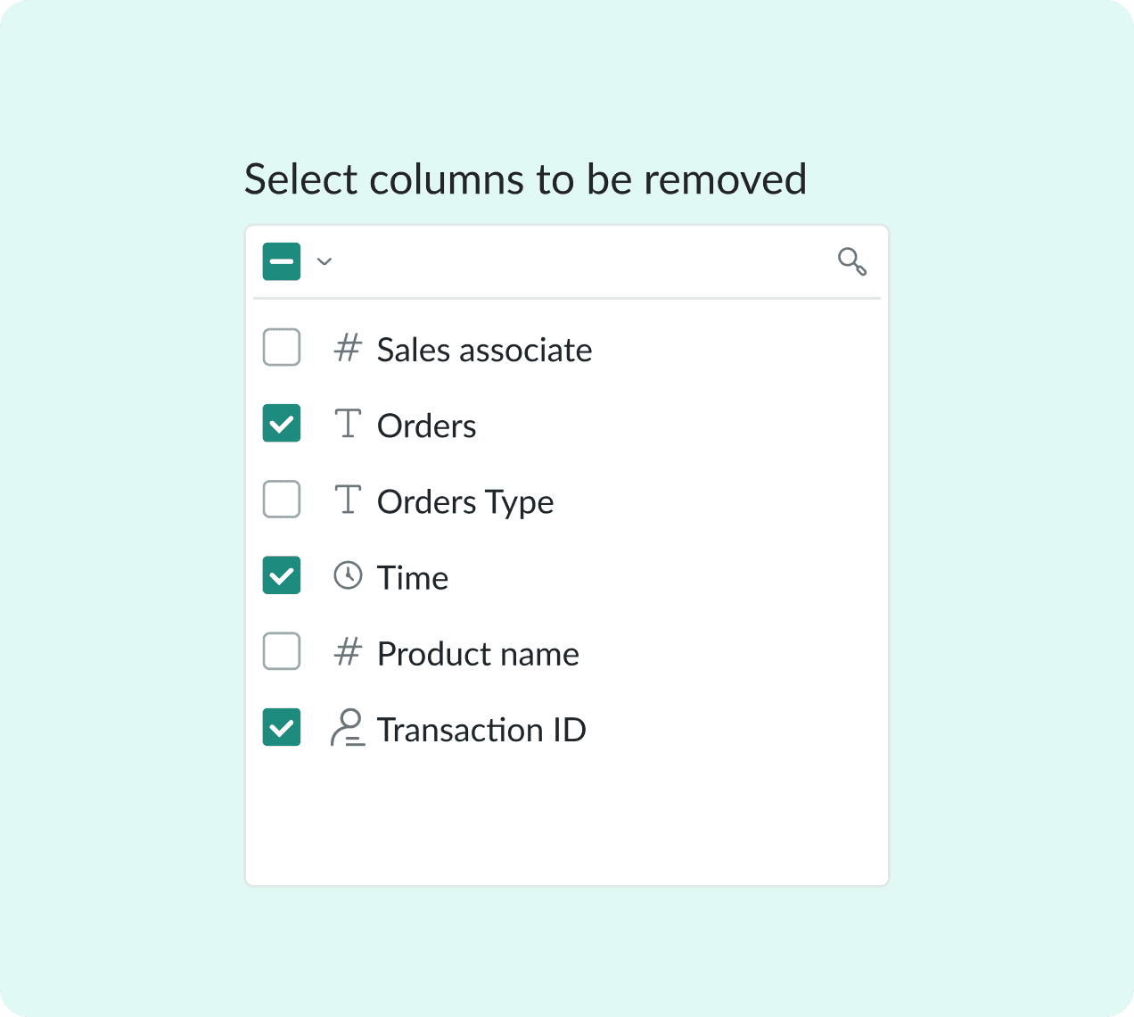Open the selection options chevron dropdown

coord(325,261)
